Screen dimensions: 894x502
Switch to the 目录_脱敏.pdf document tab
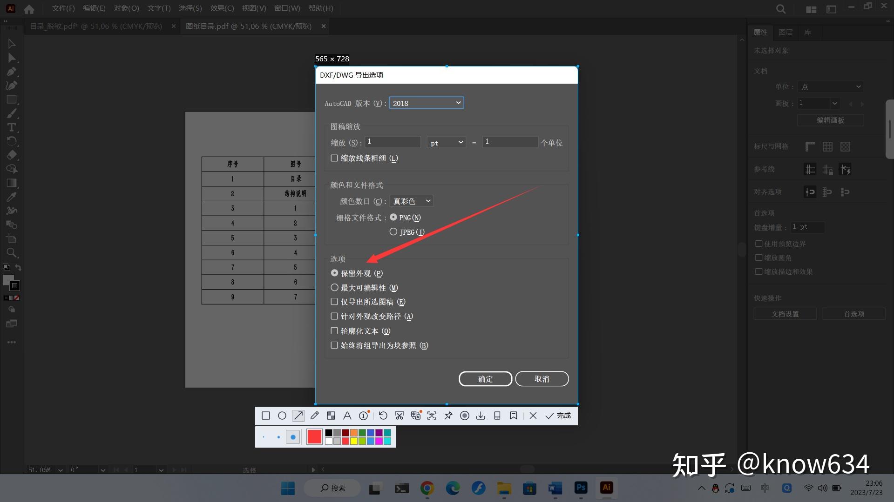pos(96,26)
